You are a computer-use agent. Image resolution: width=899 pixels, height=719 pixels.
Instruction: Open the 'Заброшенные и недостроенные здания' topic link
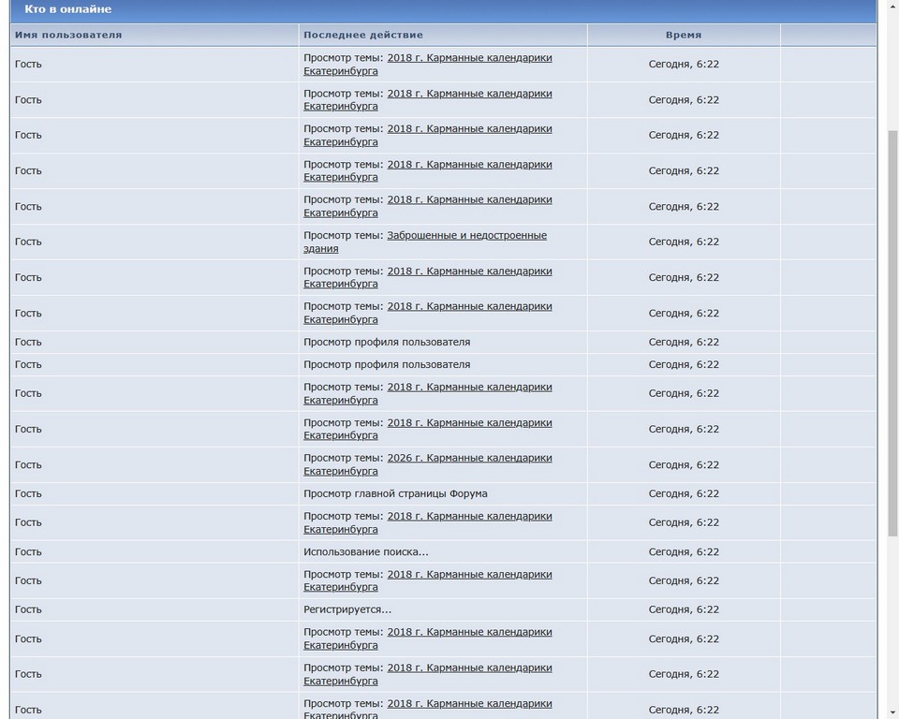coord(466,236)
